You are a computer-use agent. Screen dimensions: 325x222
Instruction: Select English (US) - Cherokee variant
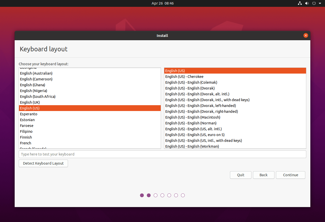coord(235,77)
